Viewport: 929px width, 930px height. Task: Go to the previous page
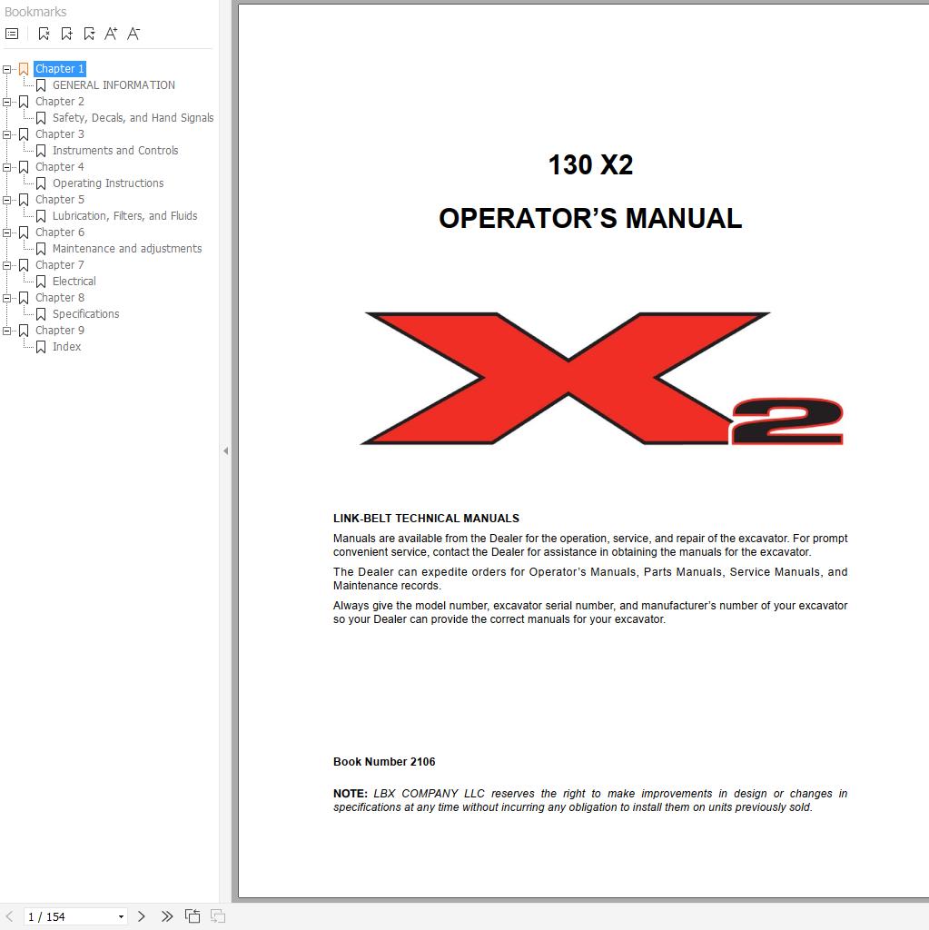[x=9, y=916]
